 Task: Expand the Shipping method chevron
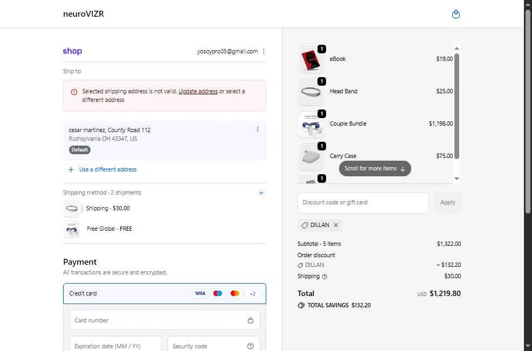pos(261,193)
